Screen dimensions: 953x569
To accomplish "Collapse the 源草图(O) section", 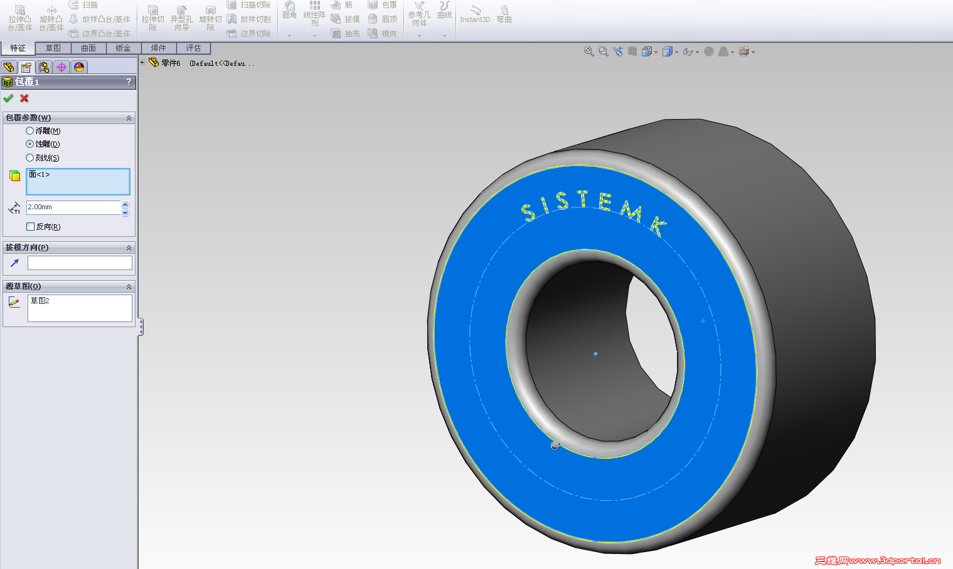I will coord(129,287).
